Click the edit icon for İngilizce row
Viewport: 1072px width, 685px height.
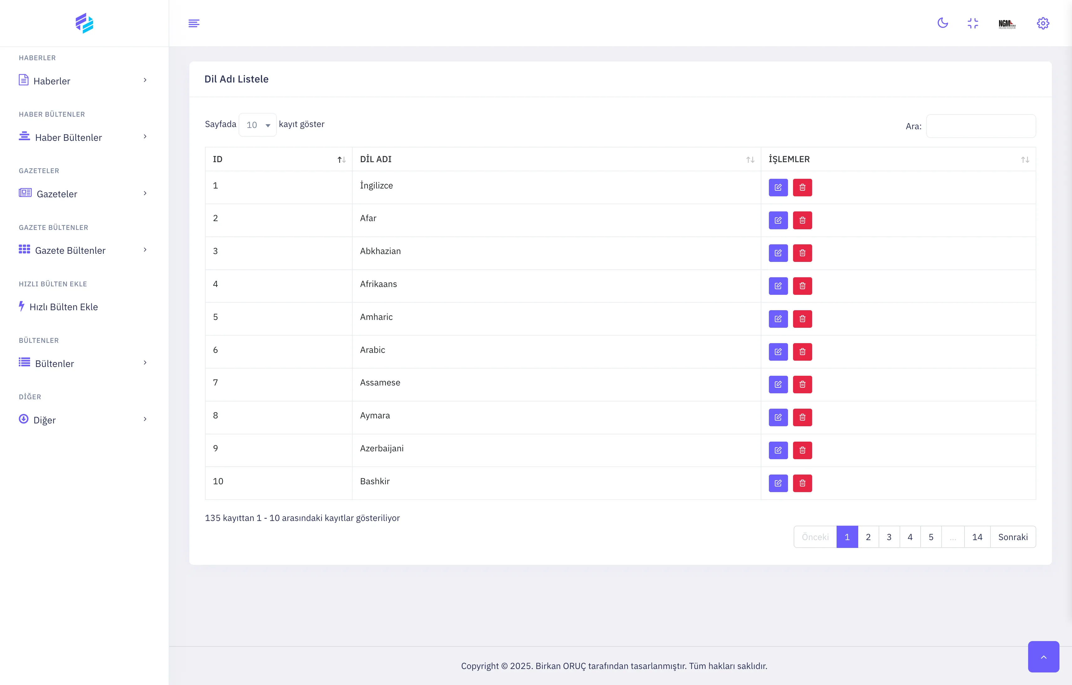point(778,188)
